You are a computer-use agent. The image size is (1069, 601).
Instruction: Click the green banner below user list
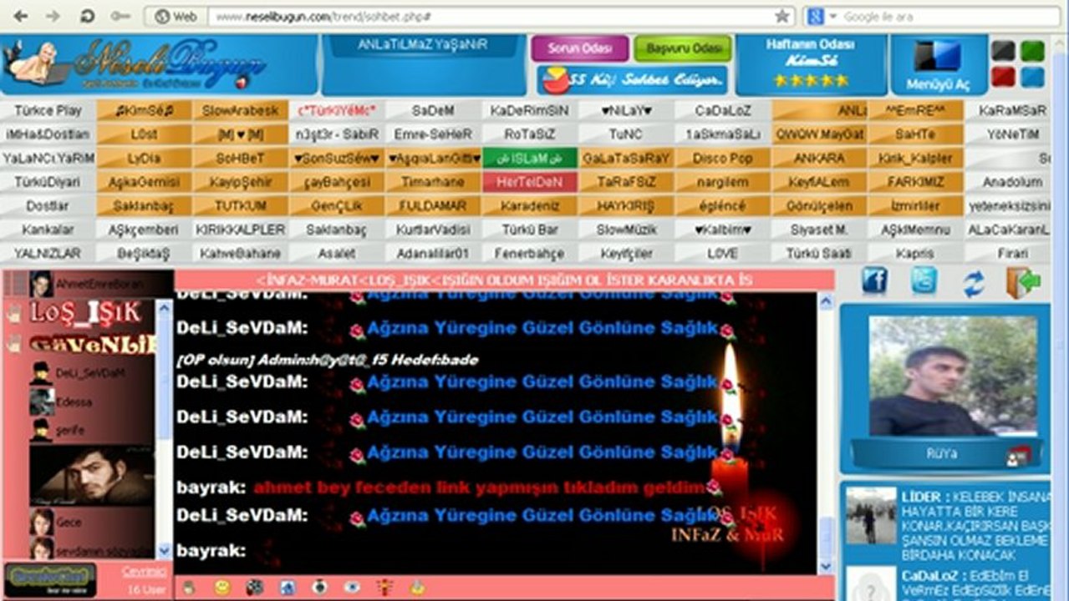pos(50,579)
